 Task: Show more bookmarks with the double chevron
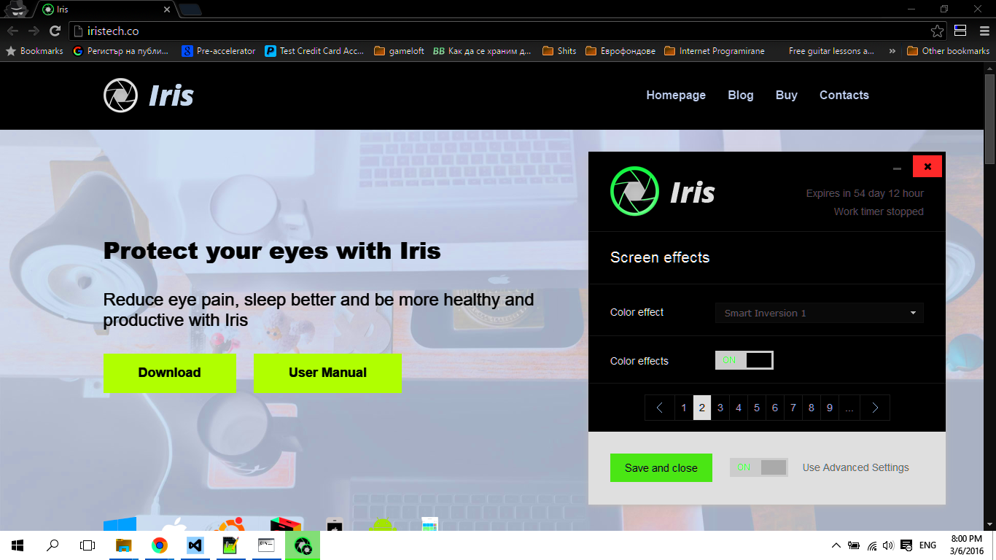pos(892,51)
